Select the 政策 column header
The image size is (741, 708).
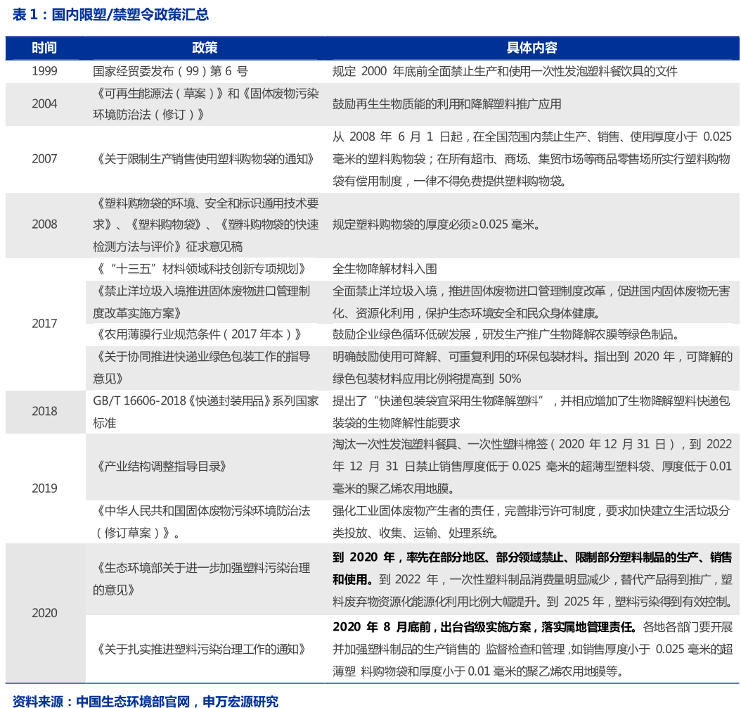click(x=205, y=49)
